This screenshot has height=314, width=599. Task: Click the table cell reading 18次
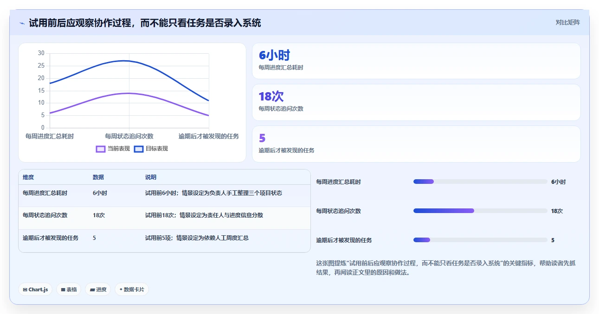tap(99, 215)
